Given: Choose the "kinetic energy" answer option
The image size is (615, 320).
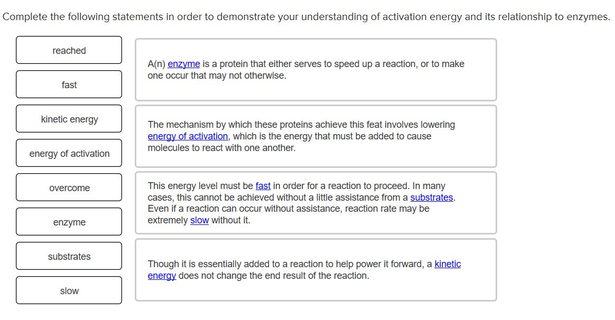Looking at the screenshot, I should point(69,118).
